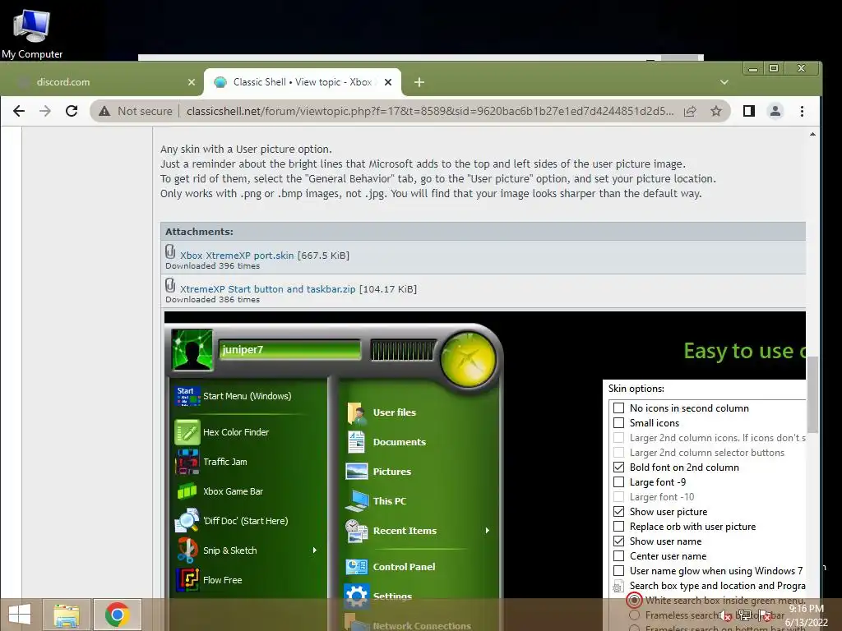Click Hex Color Finder icon in image
Image resolution: width=842 pixels, height=631 pixels.
click(x=187, y=432)
